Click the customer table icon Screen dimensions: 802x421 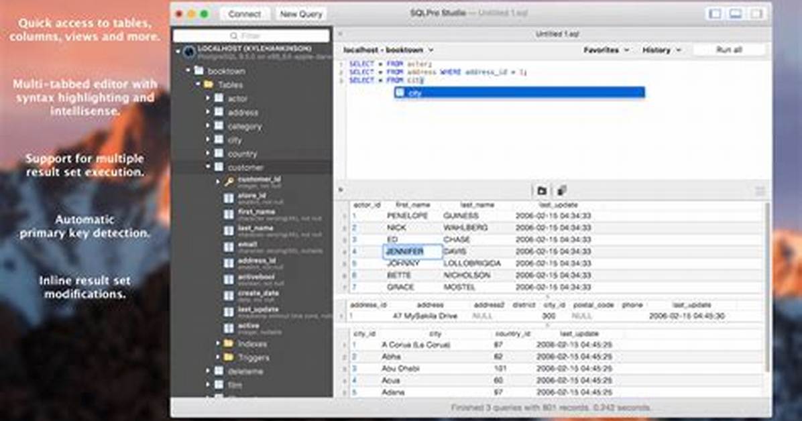coord(219,167)
